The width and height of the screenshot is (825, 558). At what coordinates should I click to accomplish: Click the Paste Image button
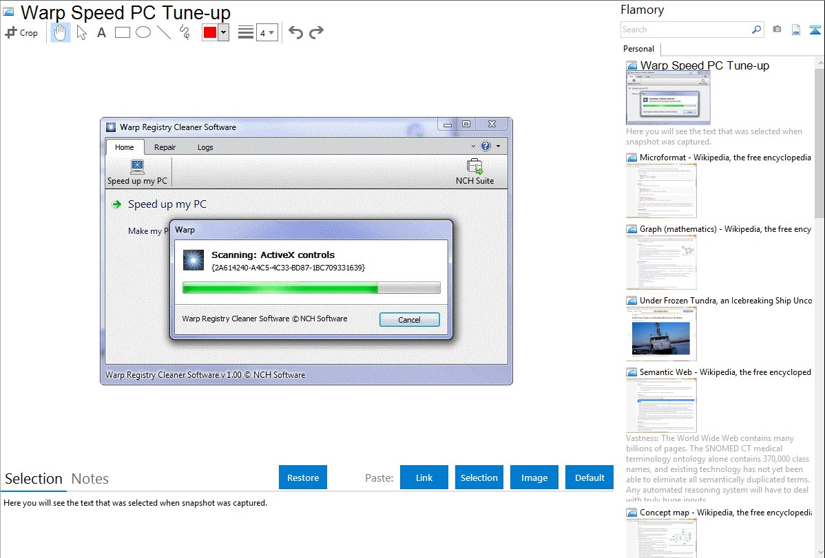tap(534, 477)
